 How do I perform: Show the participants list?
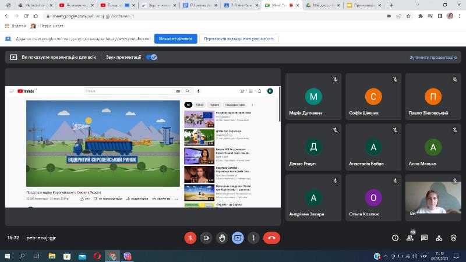pos(410,238)
